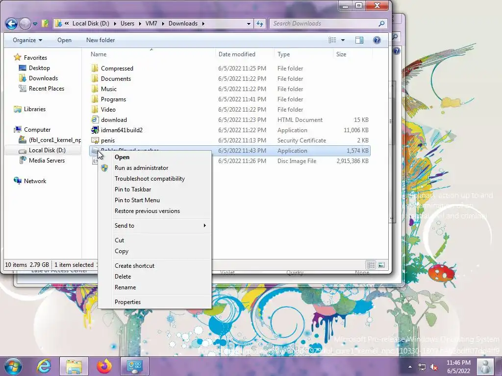Create a New folder
This screenshot has width=502, height=376.
click(100, 40)
